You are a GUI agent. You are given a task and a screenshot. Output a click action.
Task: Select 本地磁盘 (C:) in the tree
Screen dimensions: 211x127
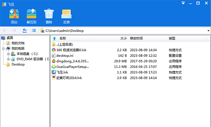tap(27, 54)
